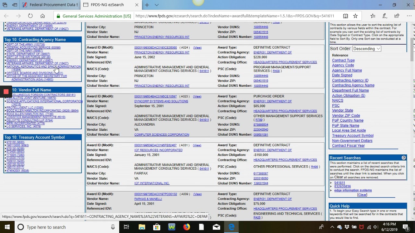Open the Edge Settings and more menu
415x233 pixels.
click(x=409, y=16)
